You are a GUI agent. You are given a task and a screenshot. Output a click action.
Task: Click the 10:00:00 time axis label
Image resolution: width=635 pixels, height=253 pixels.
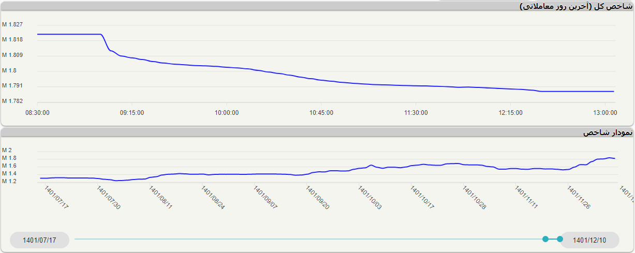point(227,112)
